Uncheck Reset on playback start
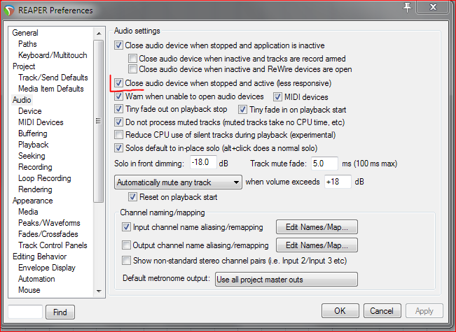This screenshot has width=456, height=332. coord(132,197)
